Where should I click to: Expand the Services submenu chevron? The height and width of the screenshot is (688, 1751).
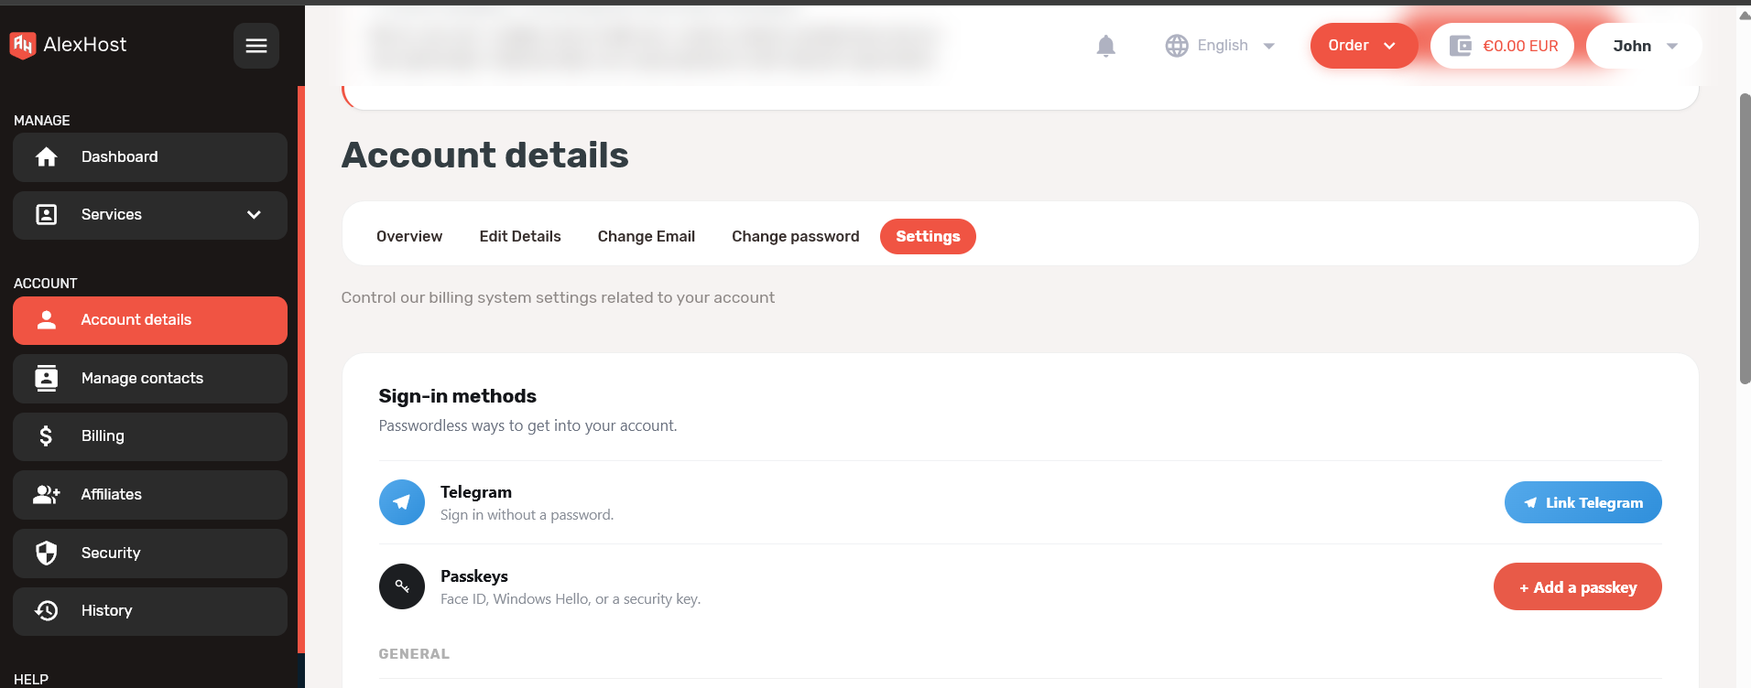pyautogui.click(x=254, y=215)
